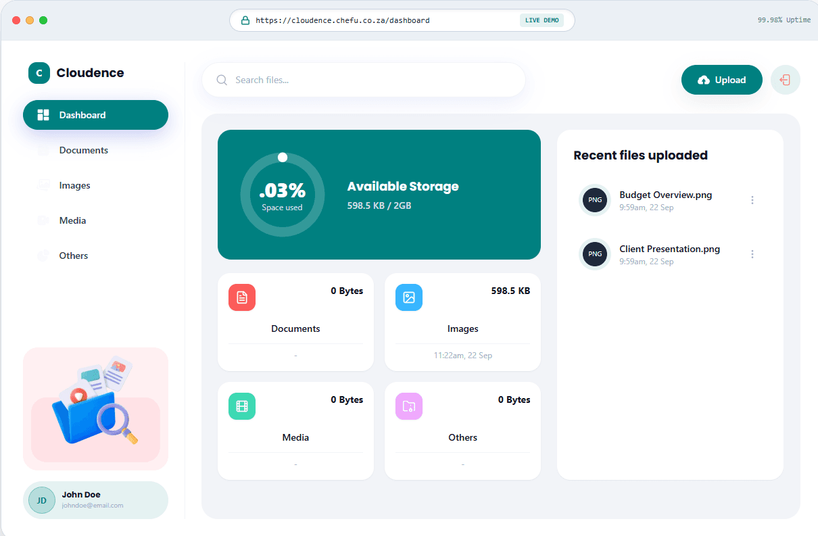The image size is (818, 536).
Task: Go to the Images sidebar section
Action: 95,185
